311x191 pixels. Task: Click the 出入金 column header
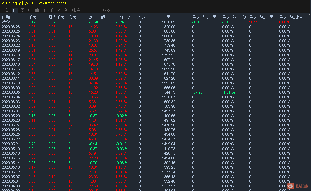click(x=145, y=18)
